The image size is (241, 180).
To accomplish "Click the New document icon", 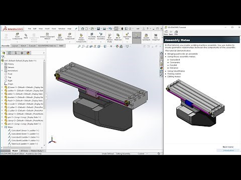I will tap(87, 28).
